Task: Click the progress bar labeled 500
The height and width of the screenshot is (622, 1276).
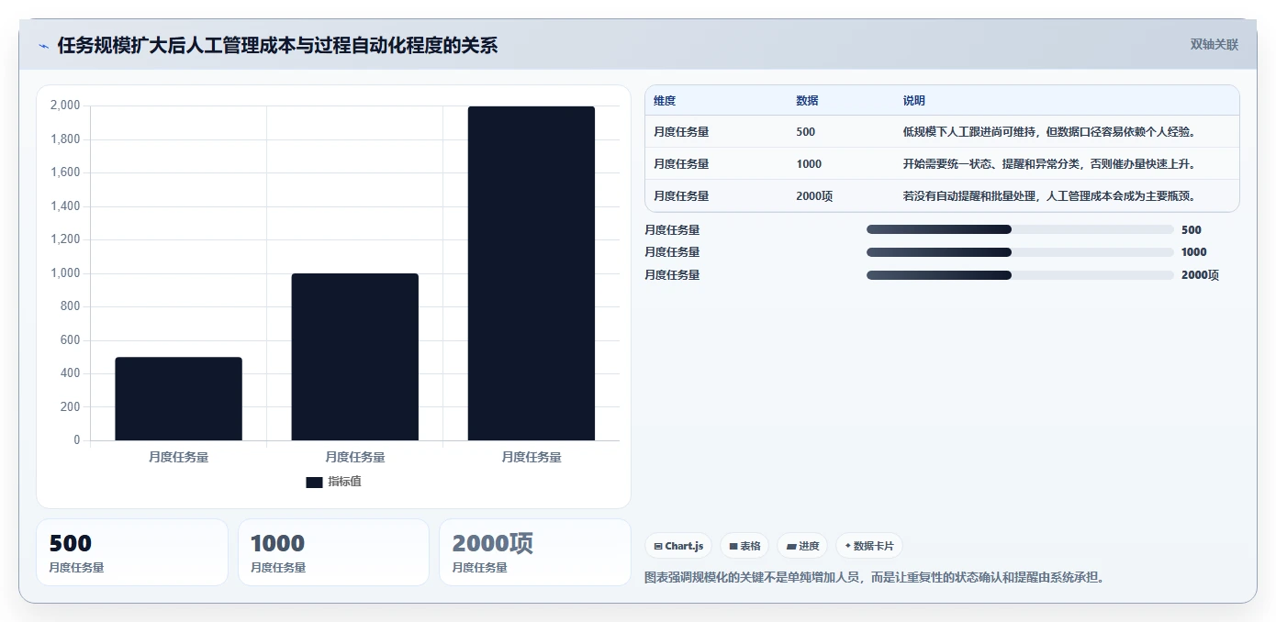Action: click(x=1020, y=230)
